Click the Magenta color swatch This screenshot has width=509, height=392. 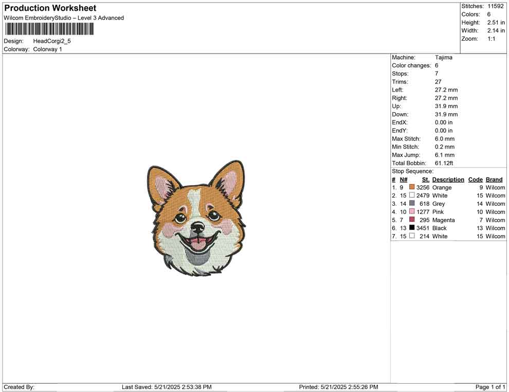pyautogui.click(x=412, y=220)
